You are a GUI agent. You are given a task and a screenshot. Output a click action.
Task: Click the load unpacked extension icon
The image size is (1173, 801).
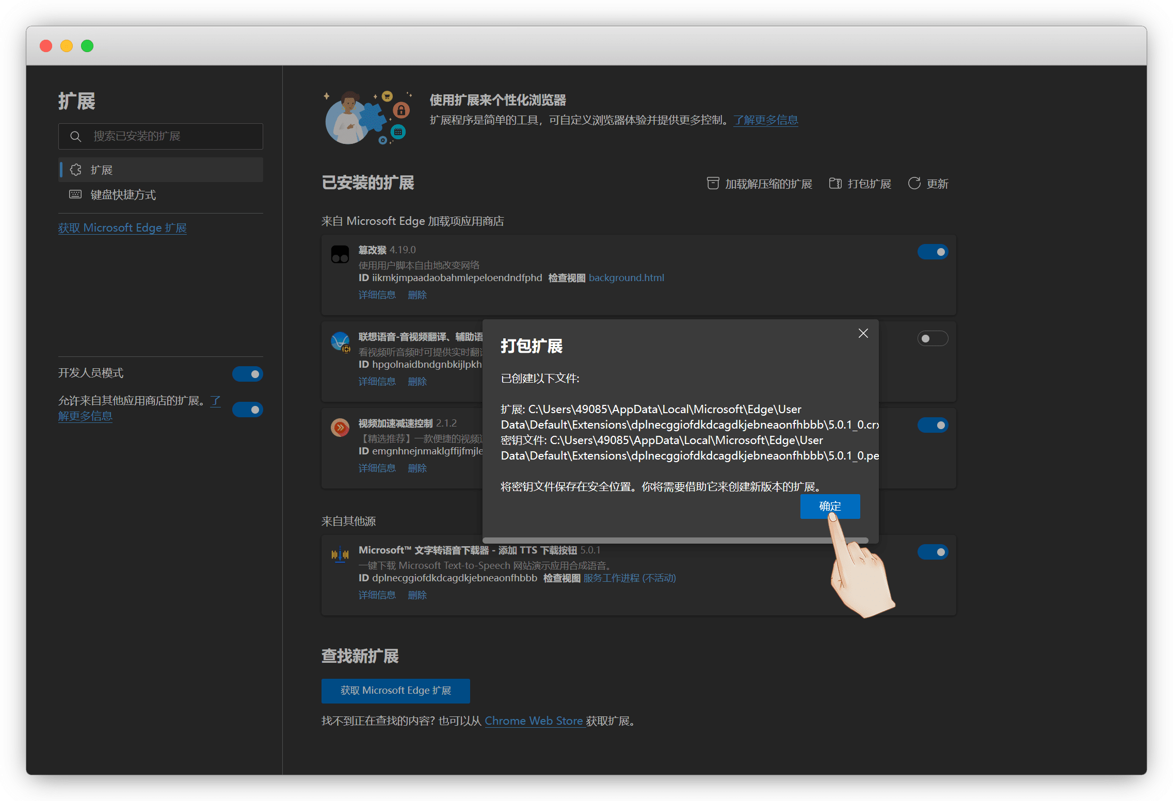(x=713, y=184)
